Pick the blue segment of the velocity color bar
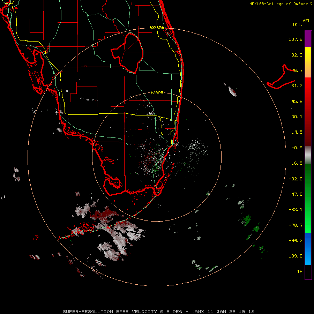This screenshot has width=314, height=314. [308, 249]
